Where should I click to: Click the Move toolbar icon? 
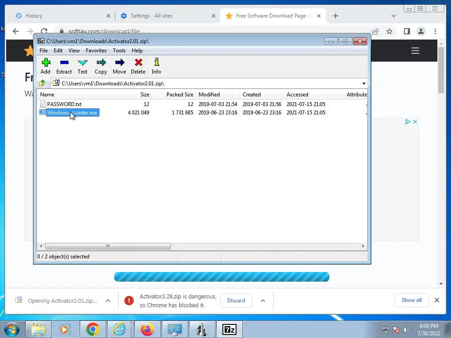119,66
